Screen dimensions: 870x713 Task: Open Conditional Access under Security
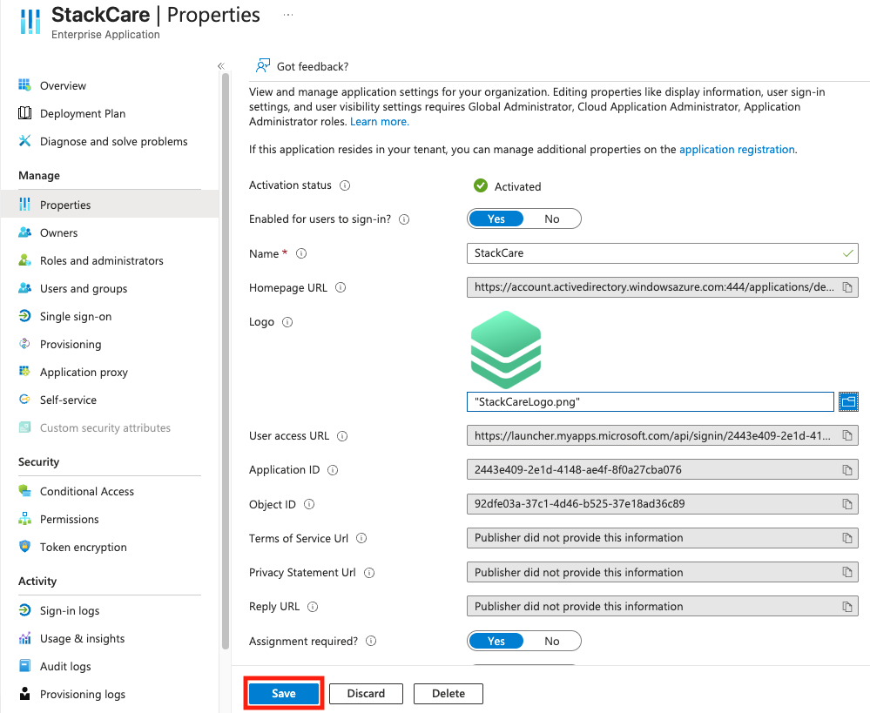click(x=86, y=491)
